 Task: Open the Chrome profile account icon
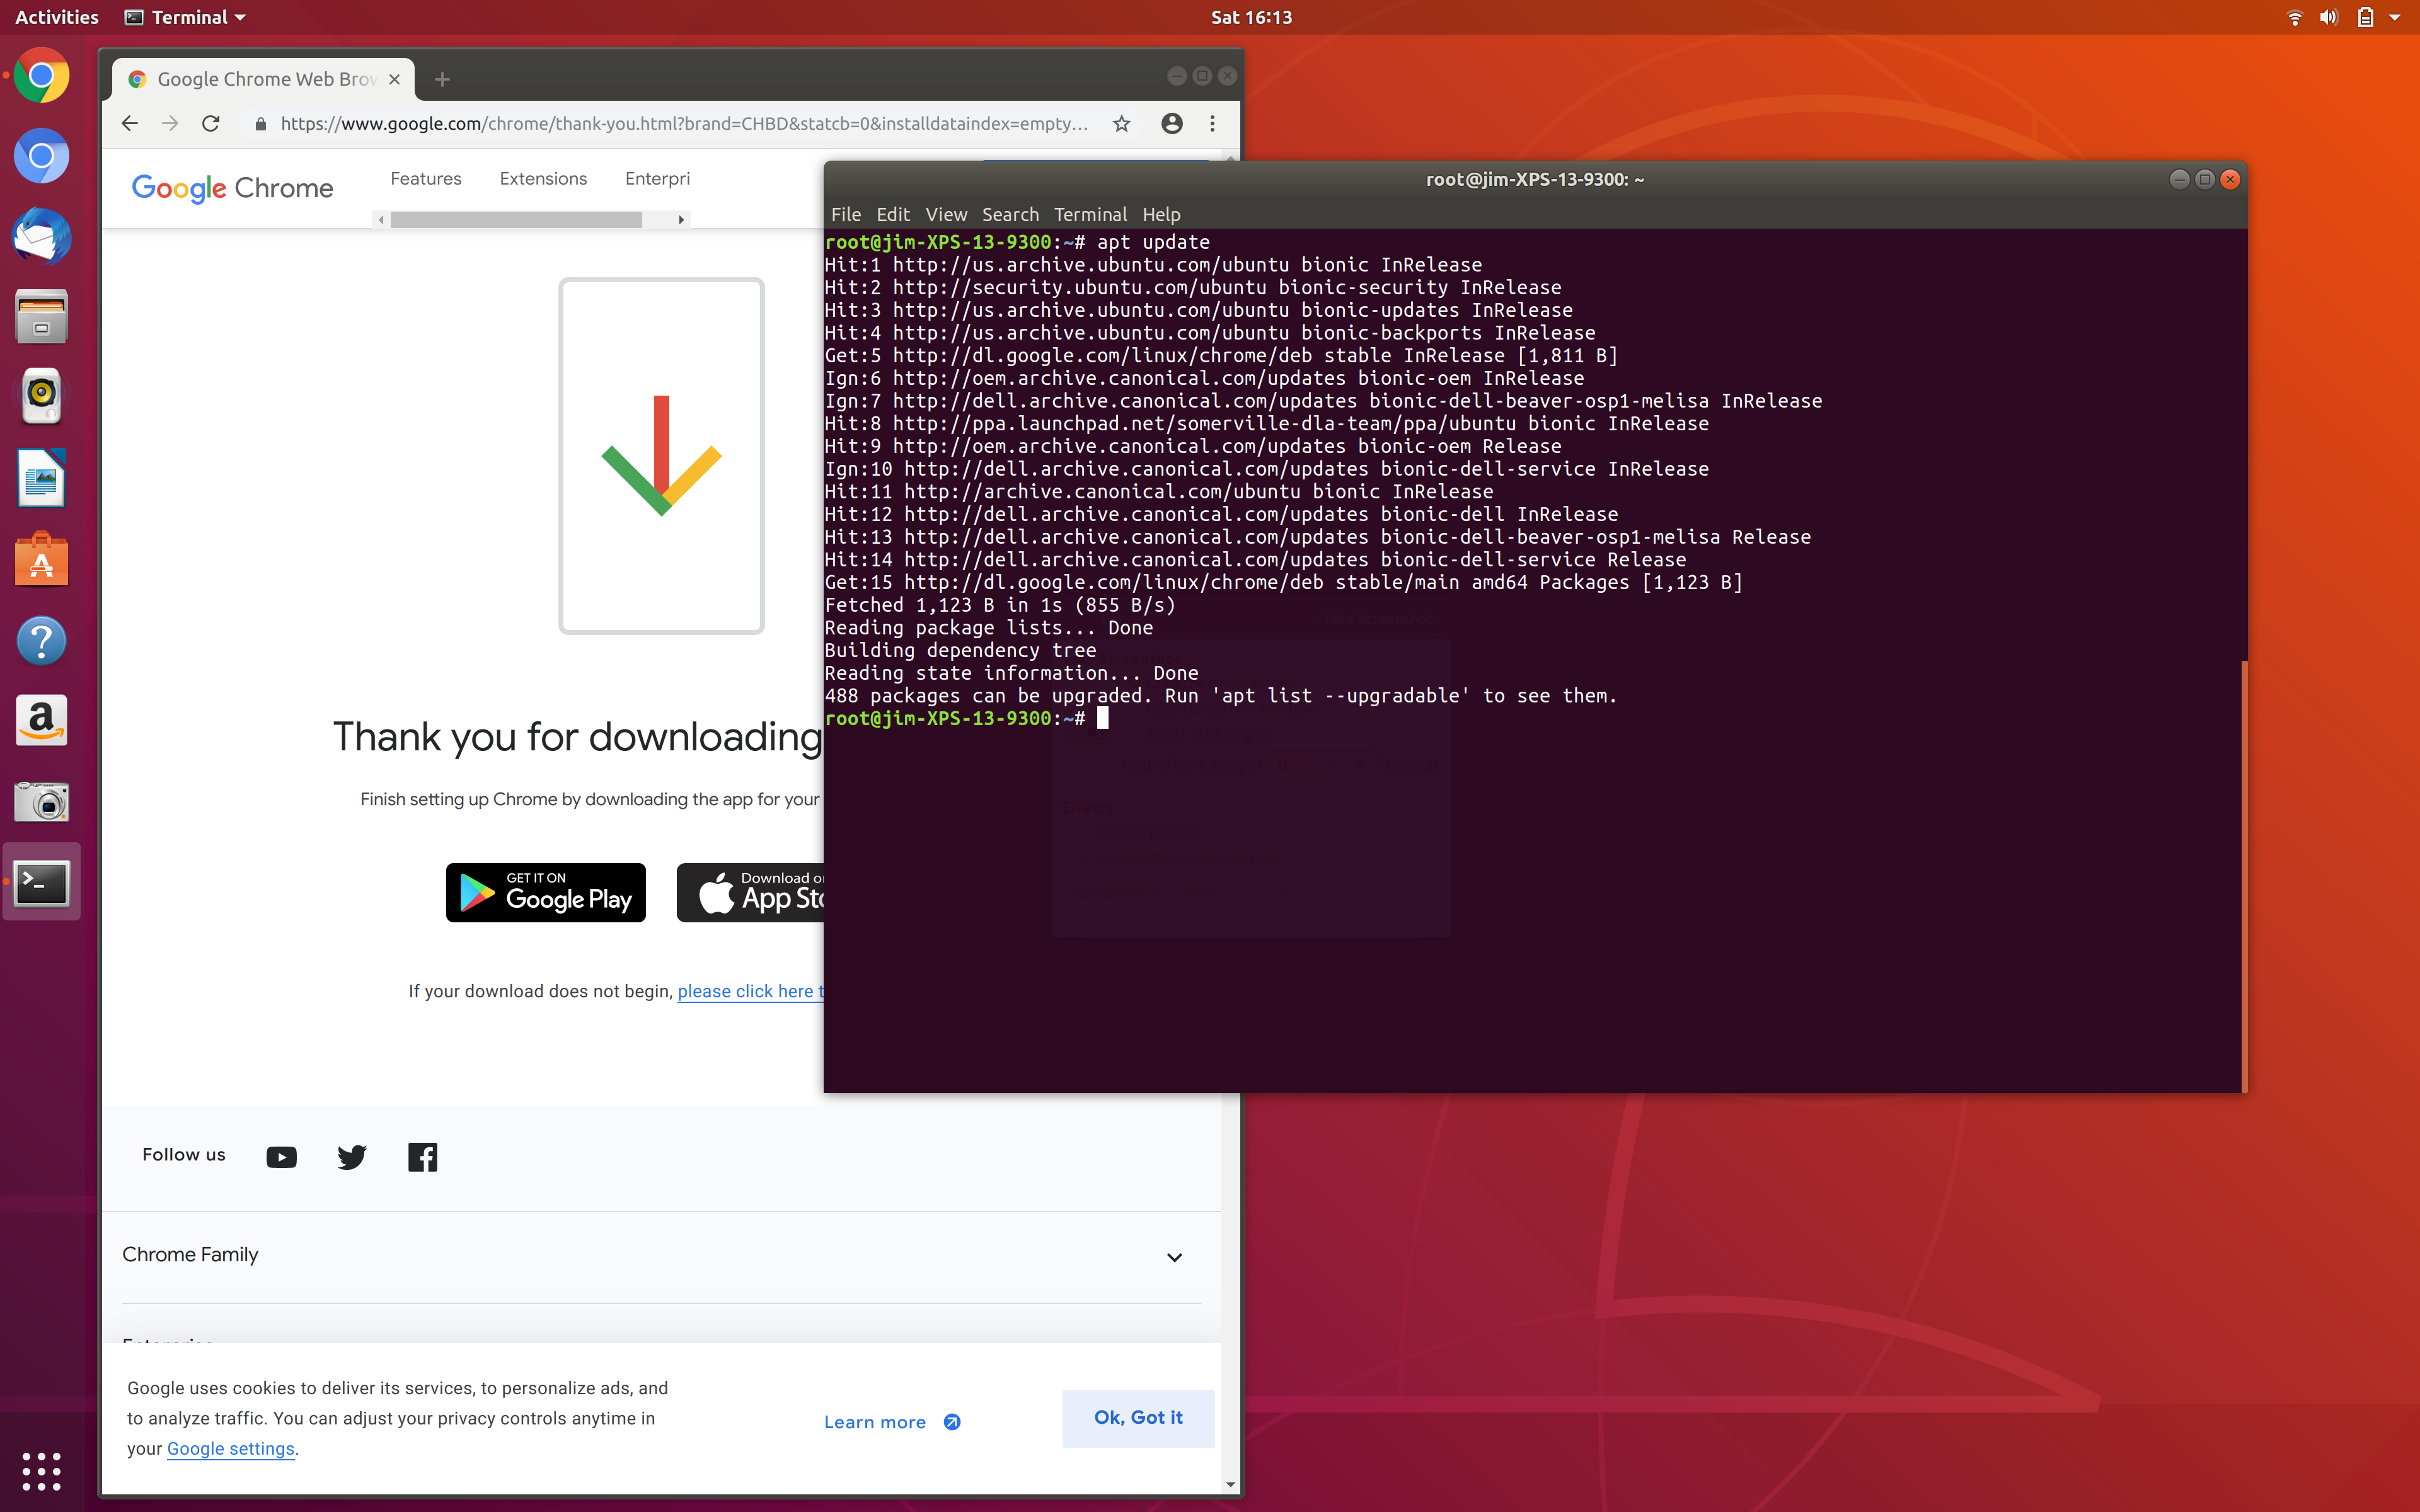pos(1172,123)
